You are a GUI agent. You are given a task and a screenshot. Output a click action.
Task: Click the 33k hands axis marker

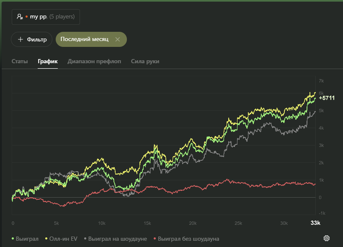pyautogui.click(x=315, y=223)
